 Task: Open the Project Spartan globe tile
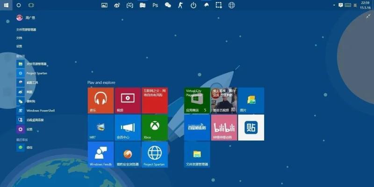click(x=155, y=155)
